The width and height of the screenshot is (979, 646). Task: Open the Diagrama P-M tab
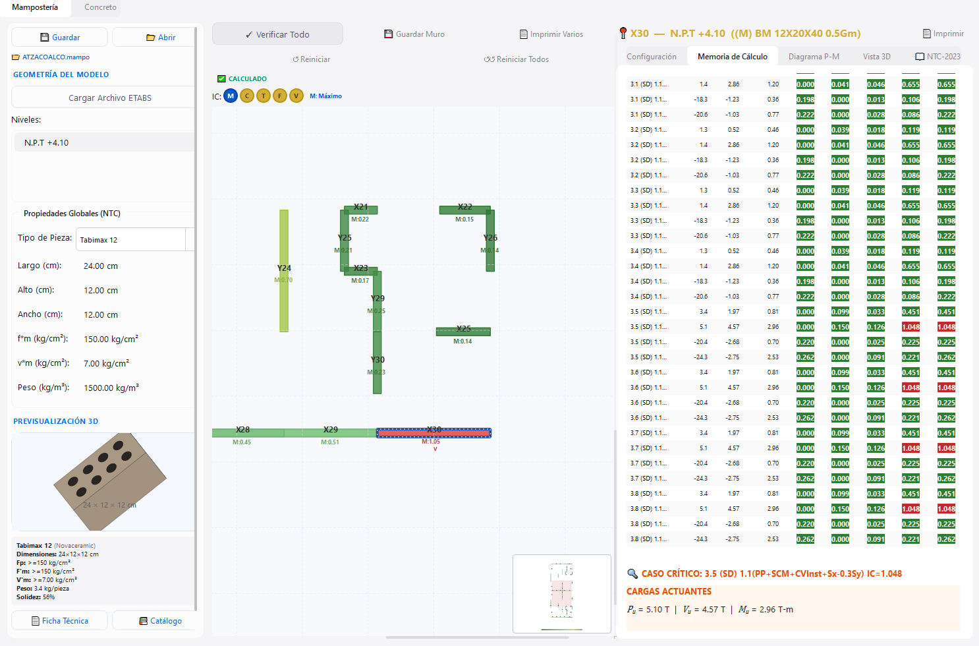coord(814,57)
